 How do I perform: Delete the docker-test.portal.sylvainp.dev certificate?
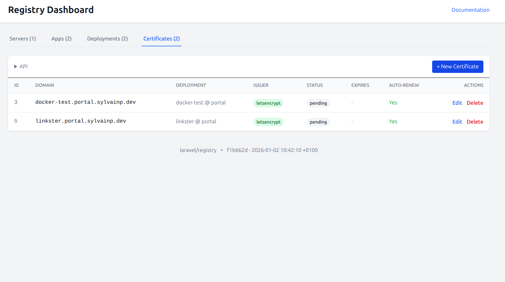[475, 103]
